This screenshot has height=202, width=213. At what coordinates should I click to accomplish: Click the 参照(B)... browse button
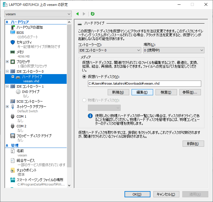190,92
